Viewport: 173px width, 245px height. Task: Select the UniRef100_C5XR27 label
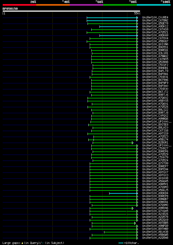(x=155, y=148)
